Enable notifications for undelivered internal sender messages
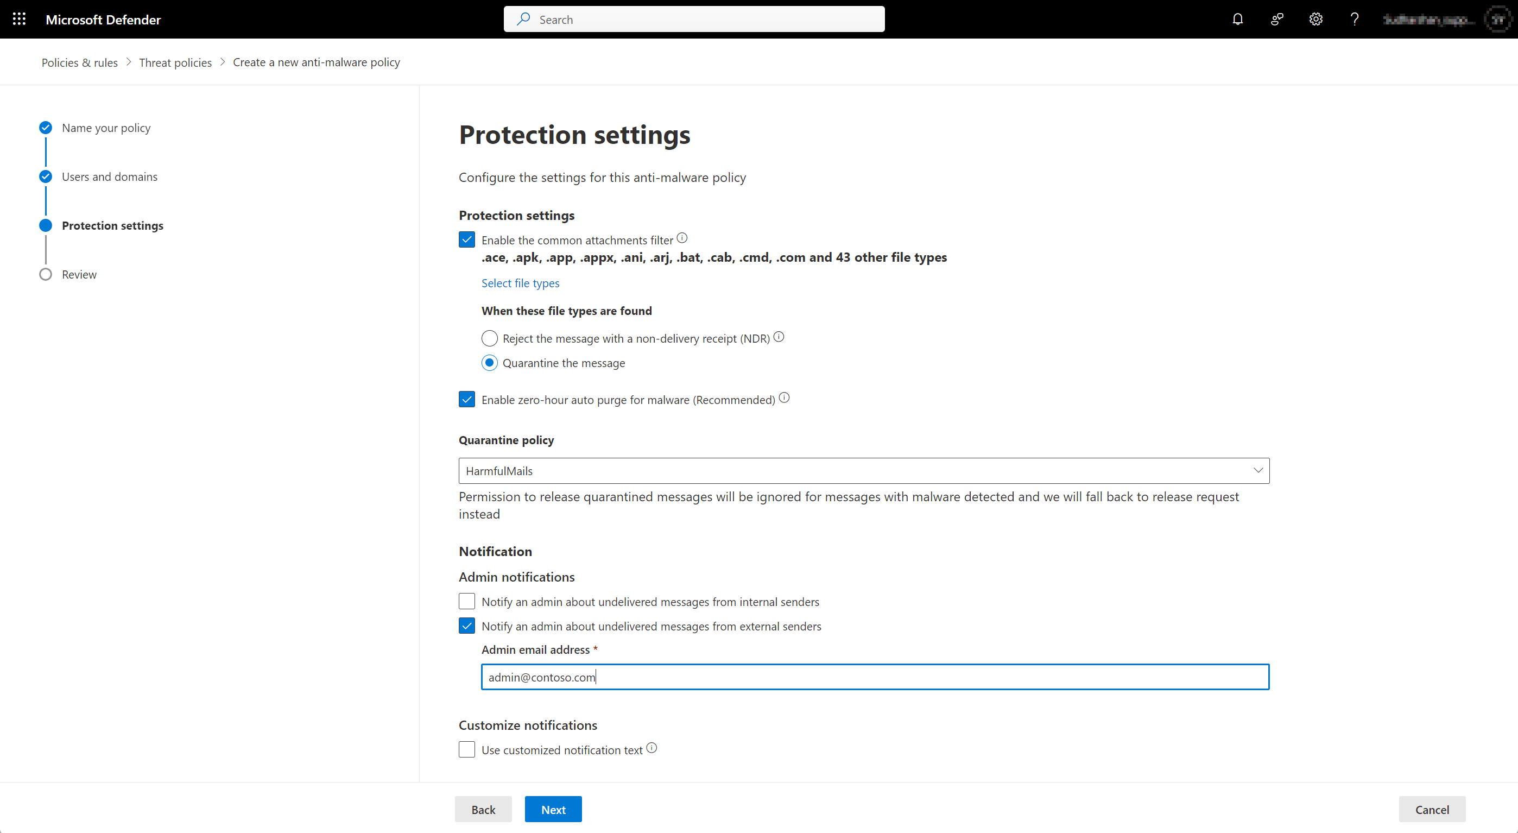 (466, 601)
